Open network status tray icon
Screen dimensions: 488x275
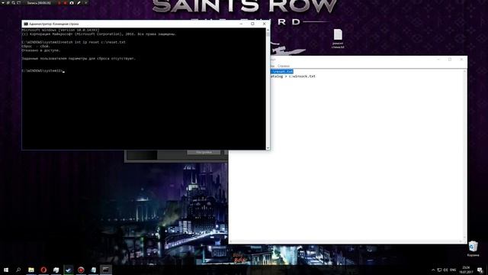coord(439,270)
